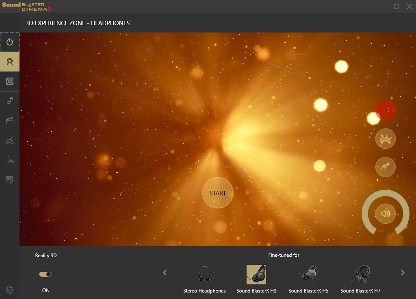Select the explosion sound effect icon
Viewport: 416px width, 299px height.
pos(385,139)
